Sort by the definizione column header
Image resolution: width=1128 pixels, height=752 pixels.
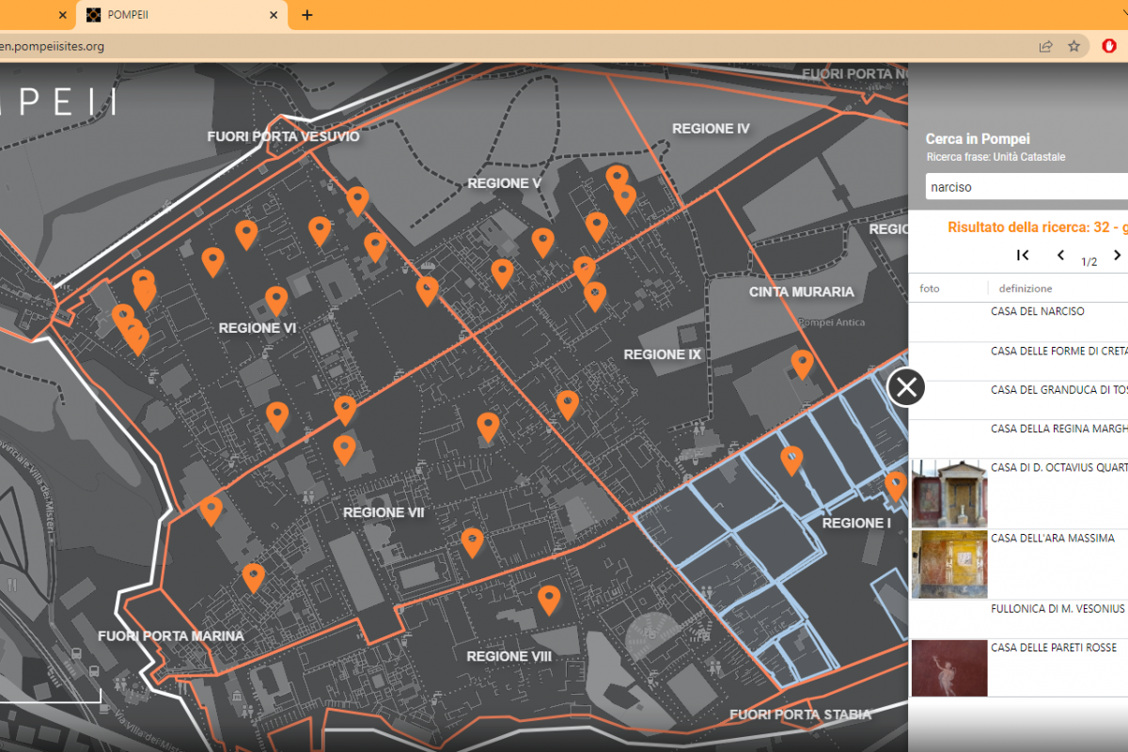1026,289
